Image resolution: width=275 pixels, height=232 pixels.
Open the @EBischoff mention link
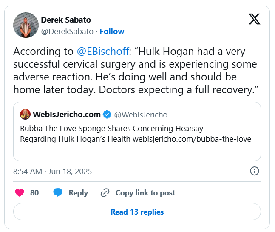pyautogui.click(x=102, y=52)
